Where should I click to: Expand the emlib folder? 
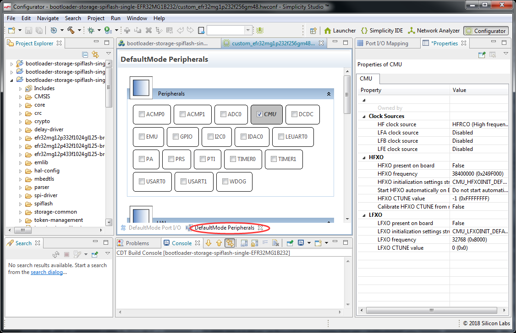21,162
